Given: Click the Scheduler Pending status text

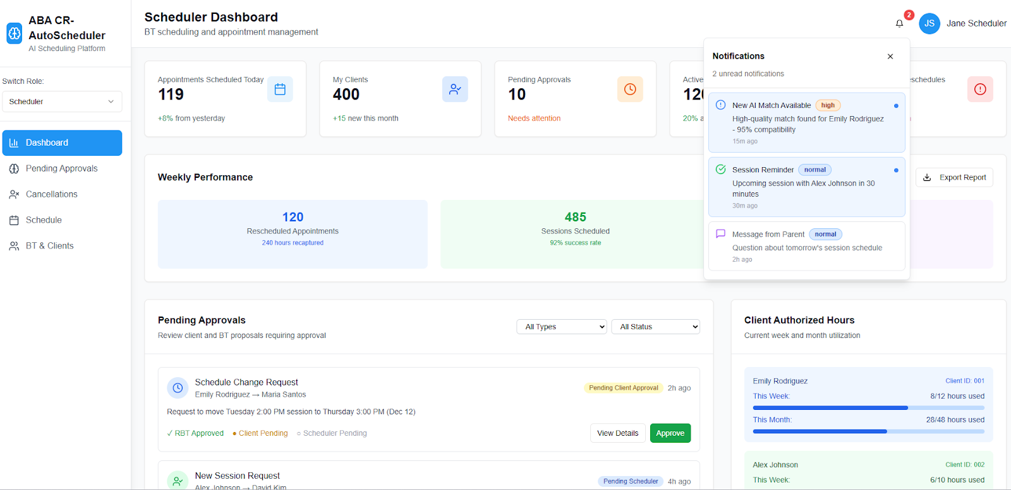Looking at the screenshot, I should [x=332, y=433].
